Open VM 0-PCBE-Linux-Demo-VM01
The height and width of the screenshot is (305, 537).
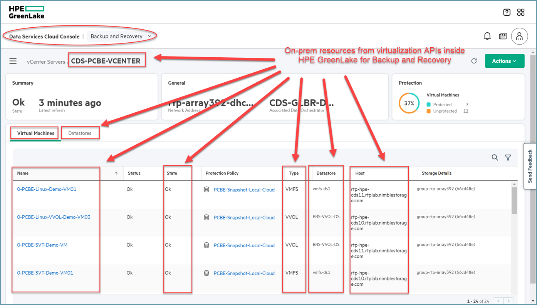coord(47,189)
